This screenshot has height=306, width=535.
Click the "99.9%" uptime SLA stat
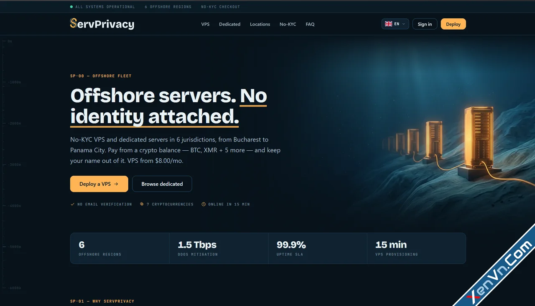(291, 245)
